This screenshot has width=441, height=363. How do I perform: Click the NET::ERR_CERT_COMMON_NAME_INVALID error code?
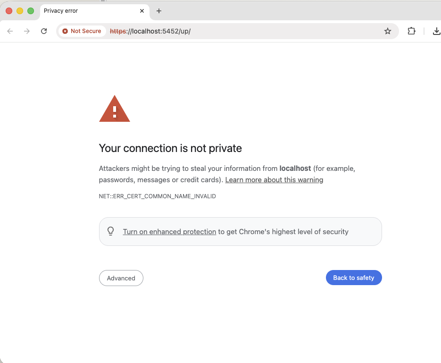pyautogui.click(x=157, y=196)
